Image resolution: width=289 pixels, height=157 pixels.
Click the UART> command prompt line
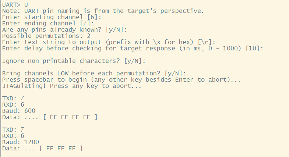click(14, 4)
